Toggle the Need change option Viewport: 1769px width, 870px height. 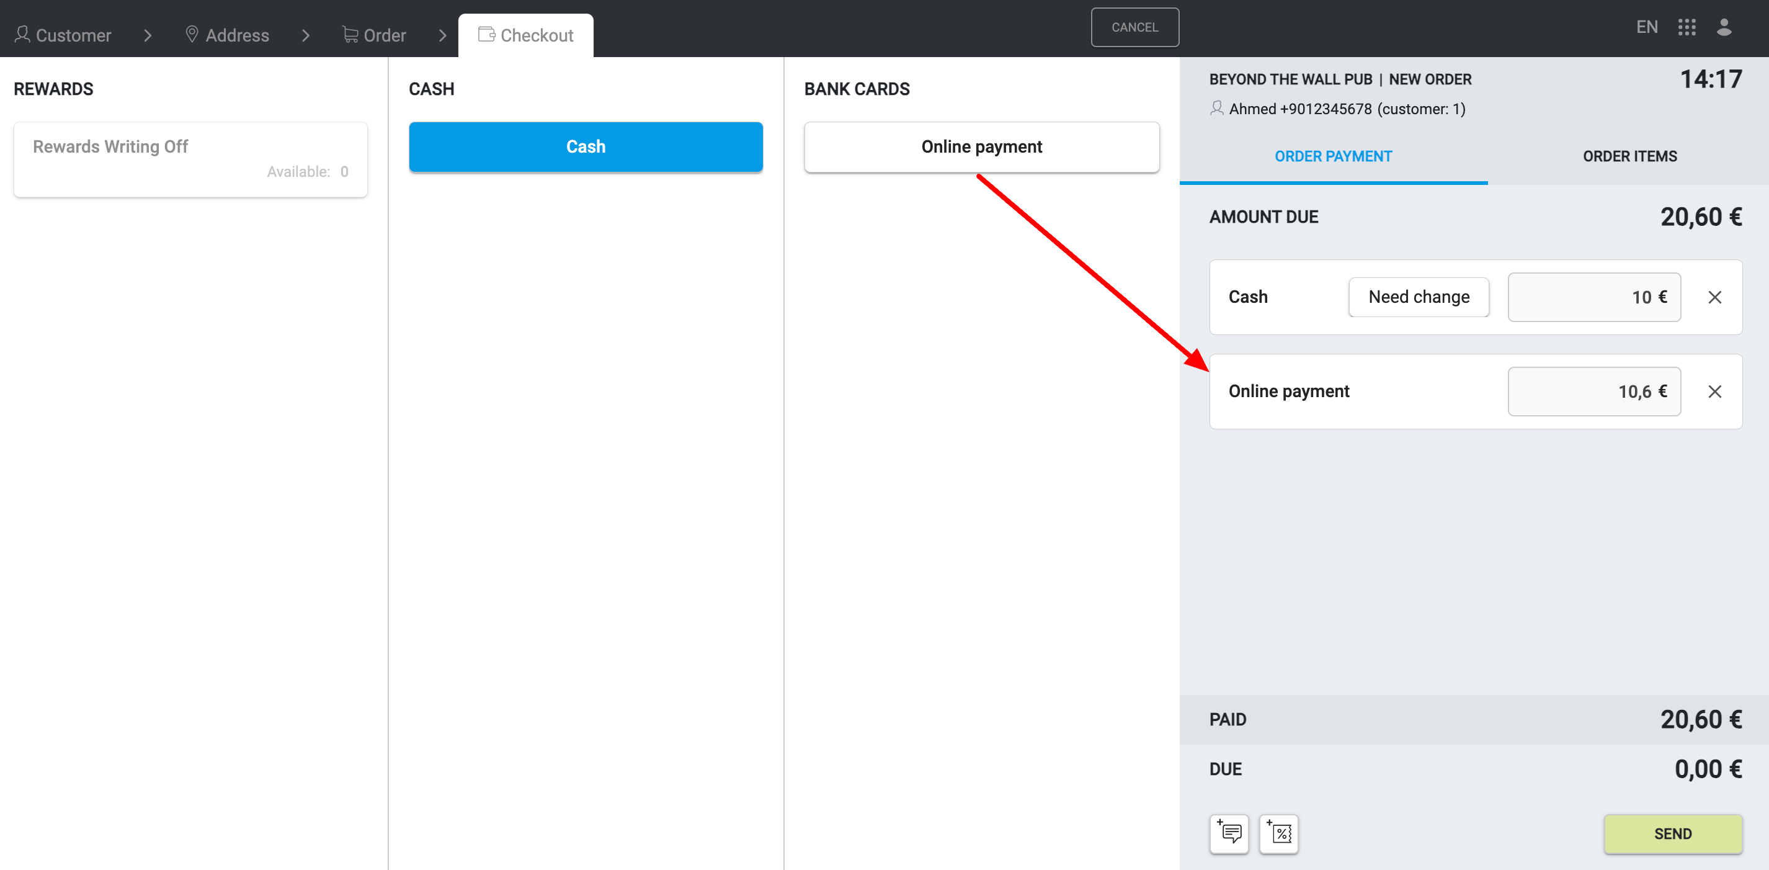(x=1419, y=297)
